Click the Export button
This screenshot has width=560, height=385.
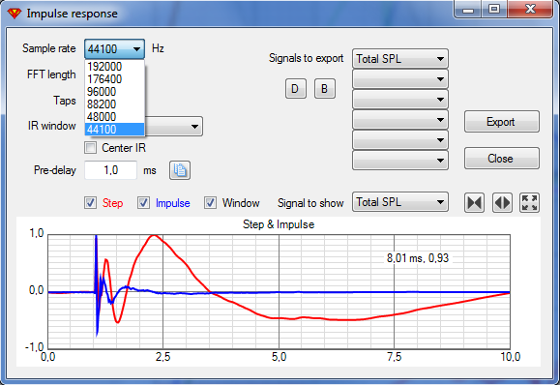(x=501, y=122)
